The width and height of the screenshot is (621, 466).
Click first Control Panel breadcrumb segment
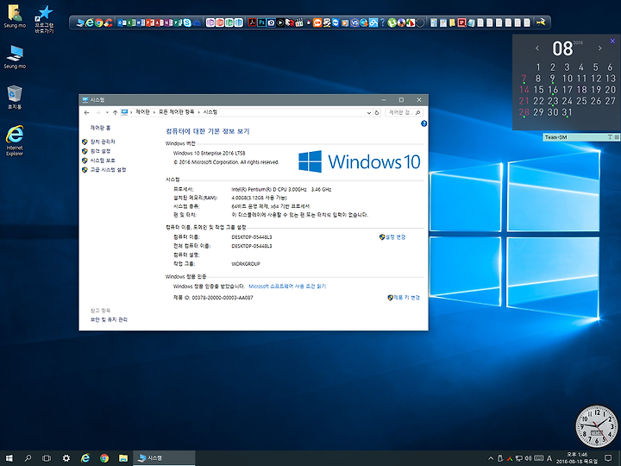pos(142,112)
